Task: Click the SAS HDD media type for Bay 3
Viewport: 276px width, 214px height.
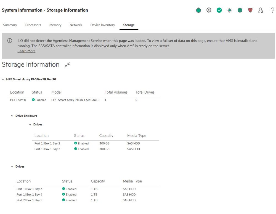Action: click(129, 189)
